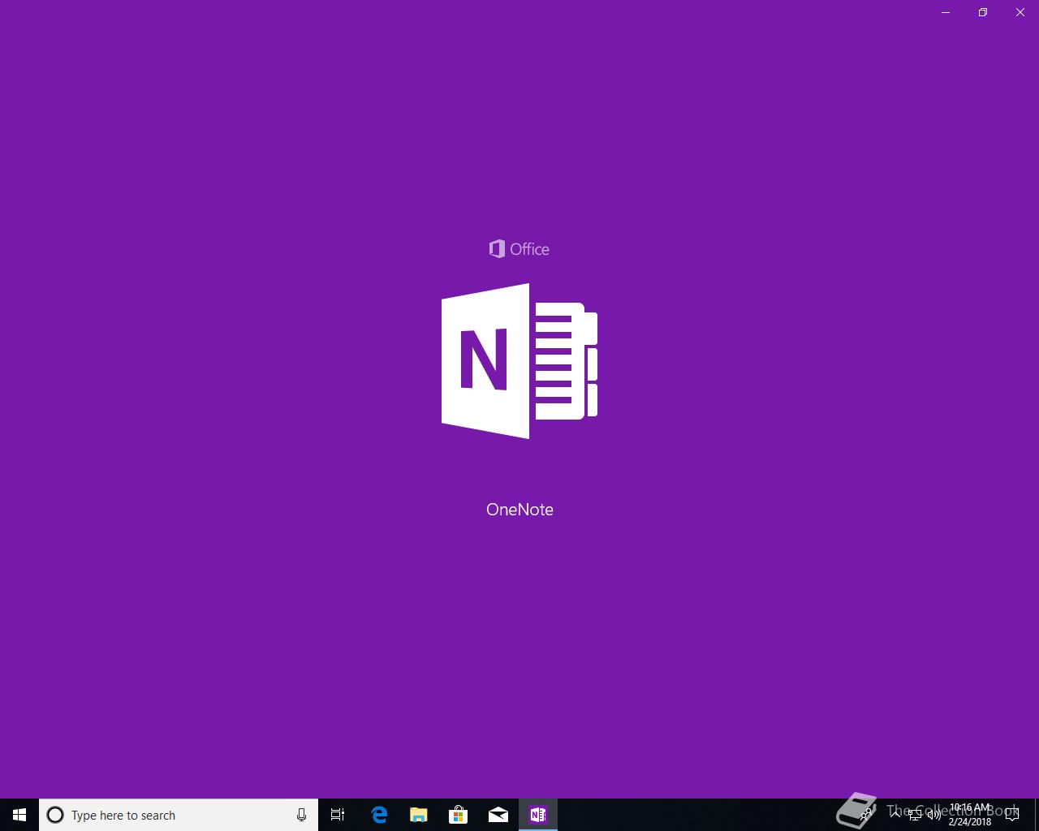Click the Show desktop sliver on the taskbar

click(x=1037, y=815)
